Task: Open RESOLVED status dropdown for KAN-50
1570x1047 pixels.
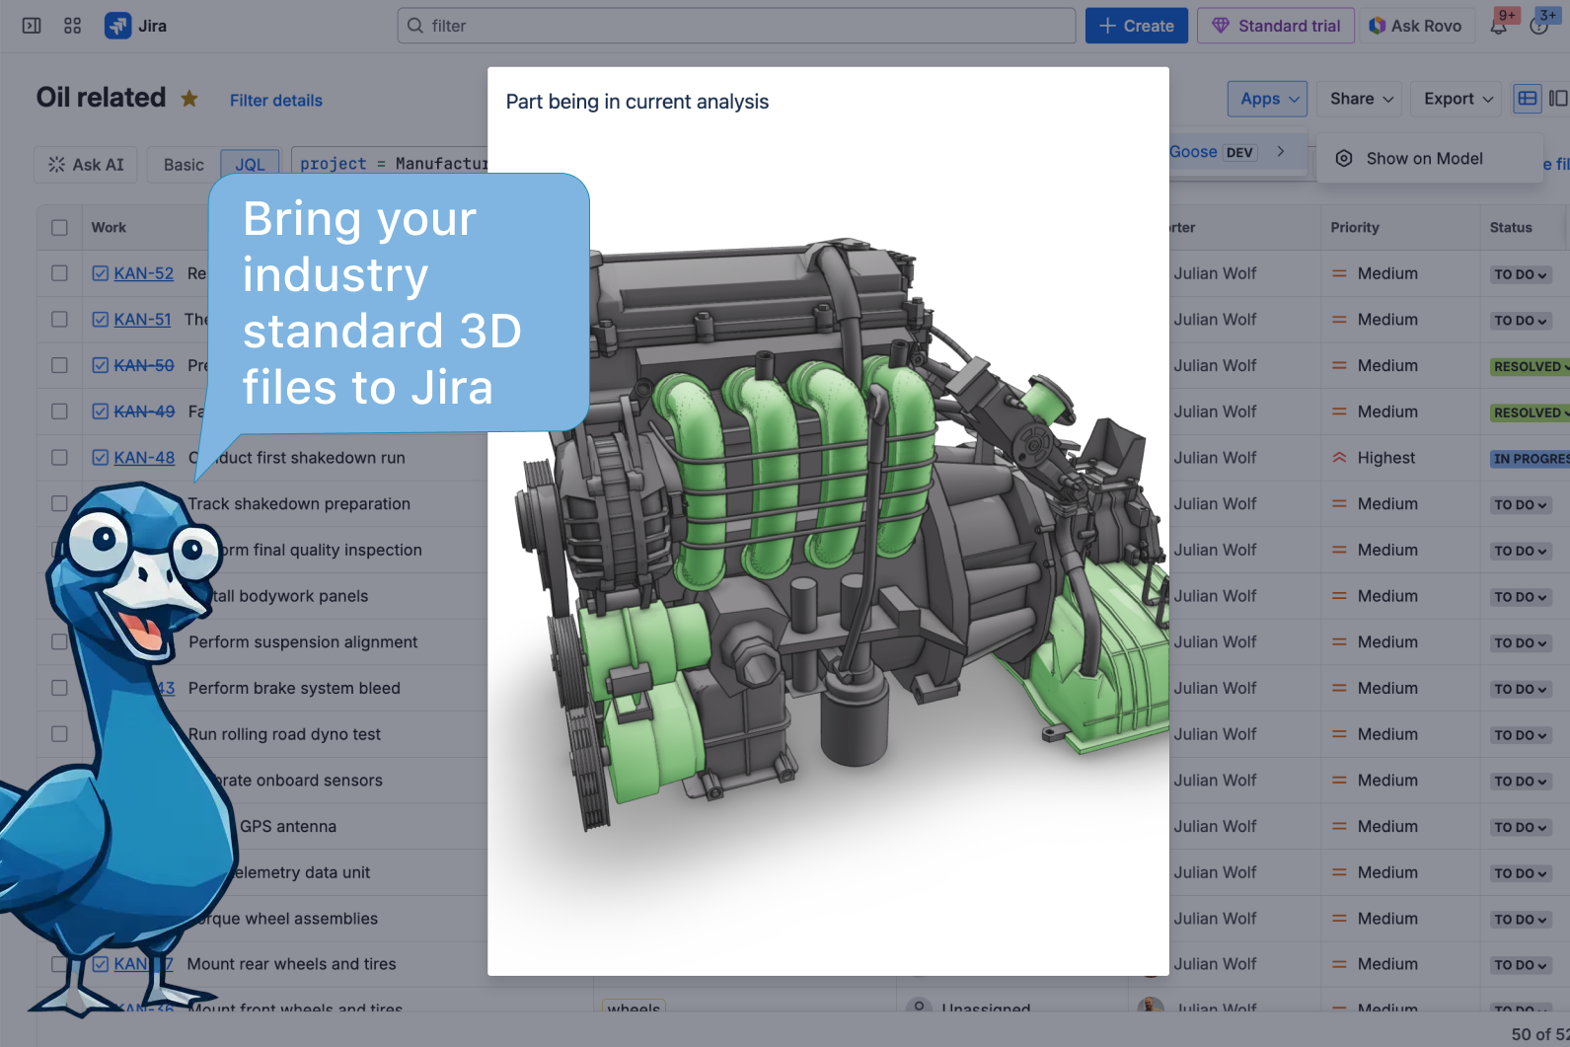Action: (x=1530, y=366)
